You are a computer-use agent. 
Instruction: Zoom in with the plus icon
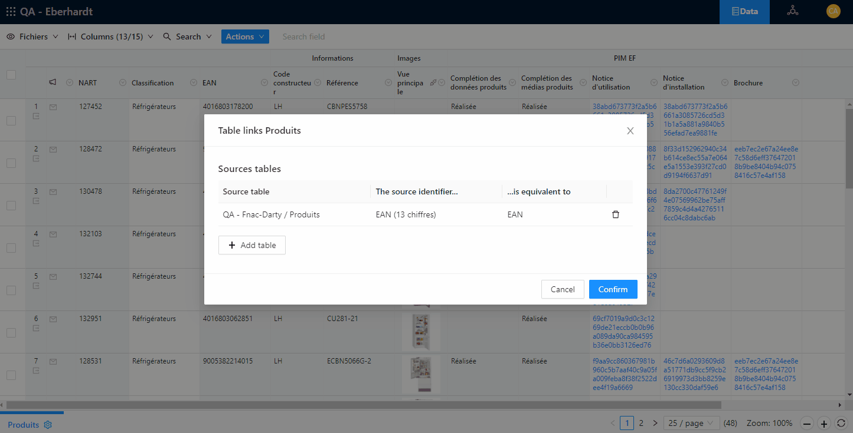(x=824, y=423)
